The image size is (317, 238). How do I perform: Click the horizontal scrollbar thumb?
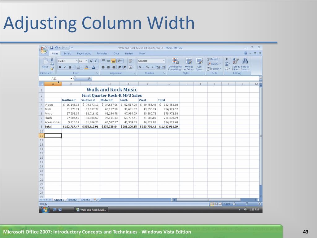(208, 200)
